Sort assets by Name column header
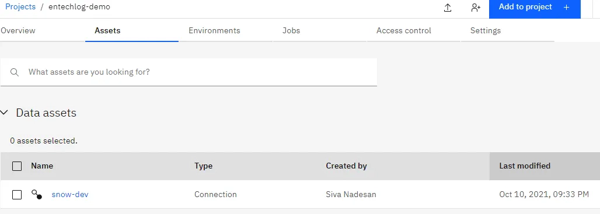 [x=42, y=166]
